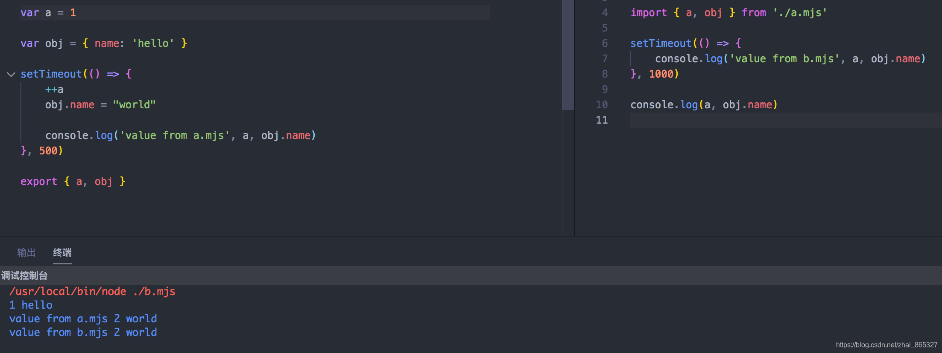Click line number 10 in the gutter
Viewport: 942px width, 353px height.
pos(602,105)
